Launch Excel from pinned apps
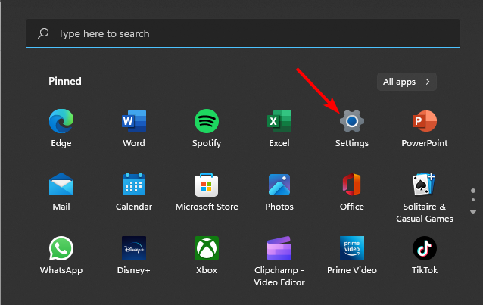Image resolution: width=483 pixels, height=305 pixels. (279, 129)
